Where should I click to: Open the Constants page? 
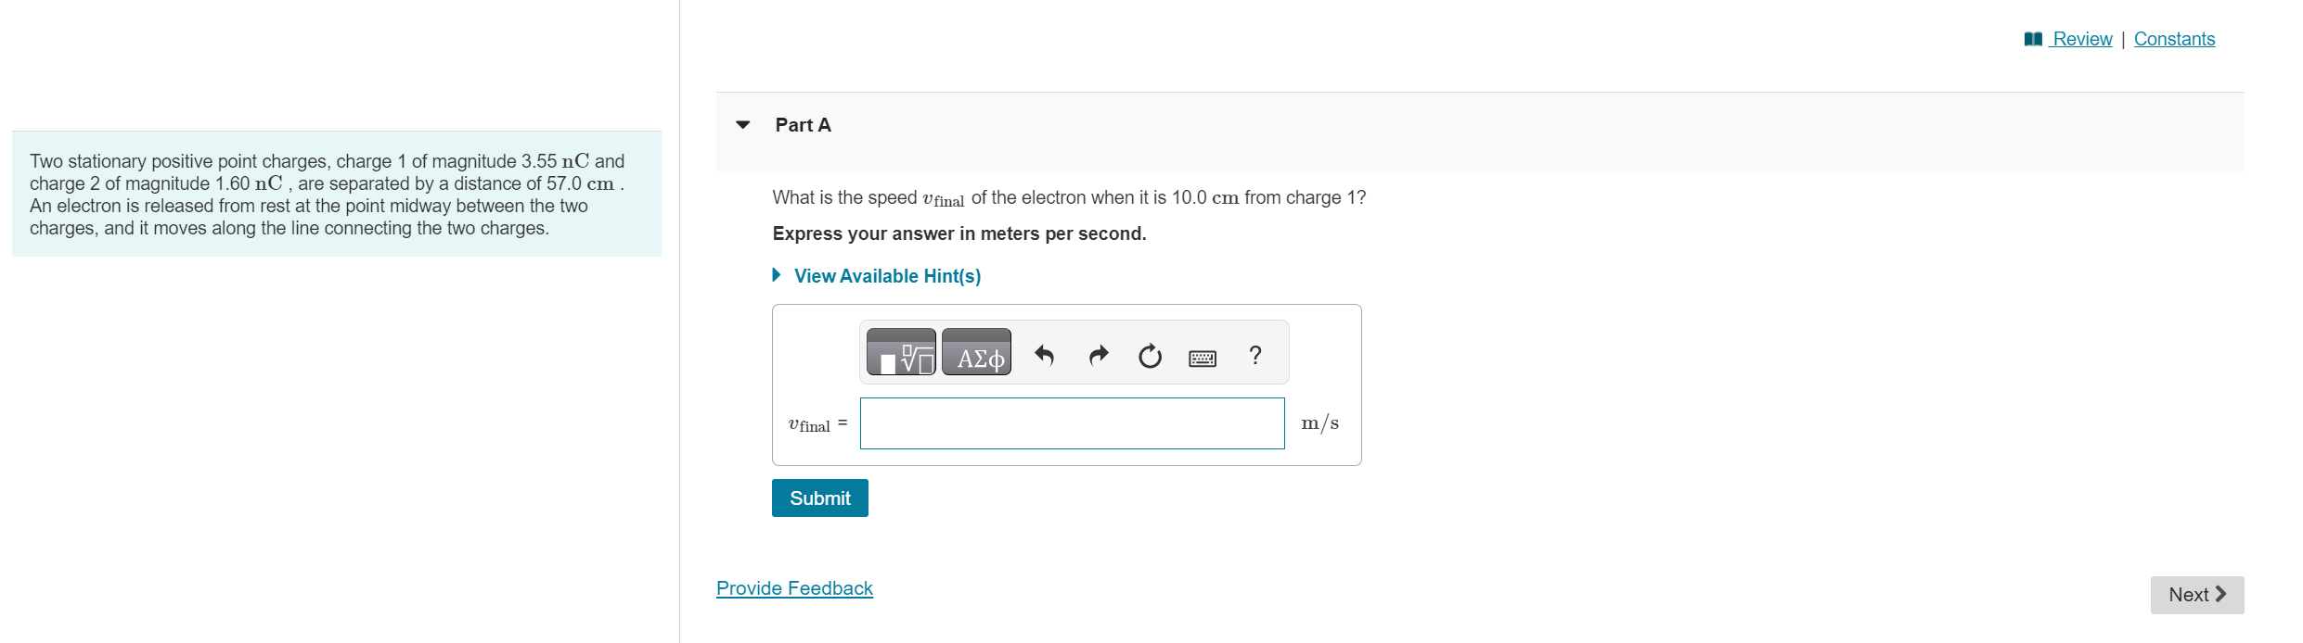pyautogui.click(x=2174, y=39)
